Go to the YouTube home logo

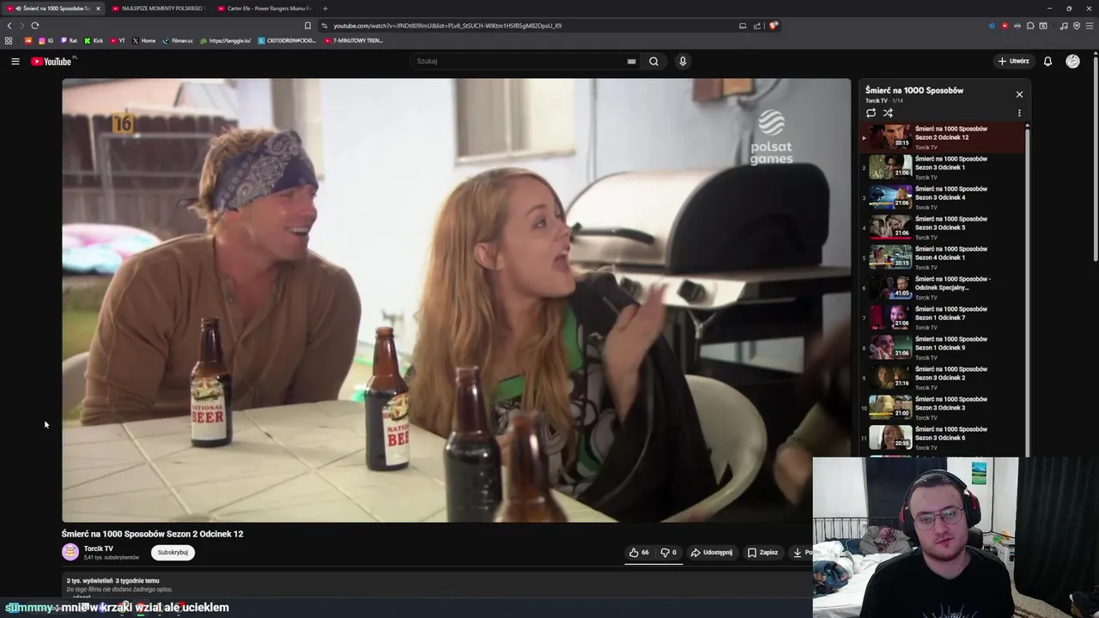(52, 61)
